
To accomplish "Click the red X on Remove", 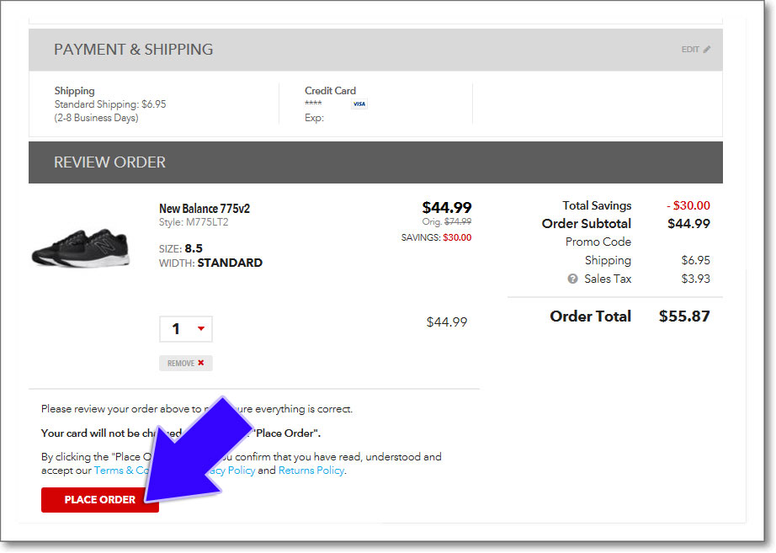I will click(201, 364).
